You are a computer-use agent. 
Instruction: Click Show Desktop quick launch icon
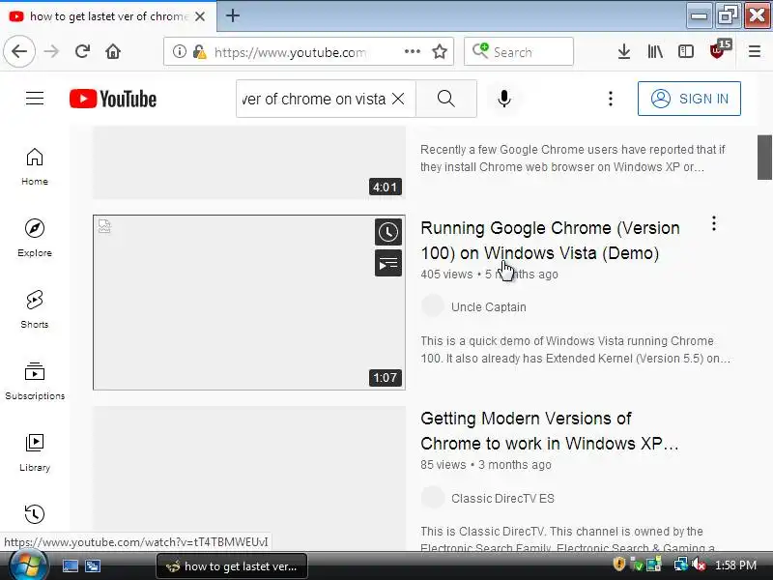[x=70, y=565]
